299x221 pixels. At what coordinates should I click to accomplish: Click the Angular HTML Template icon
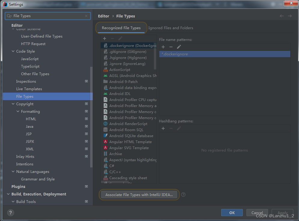pyautogui.click(x=105, y=142)
